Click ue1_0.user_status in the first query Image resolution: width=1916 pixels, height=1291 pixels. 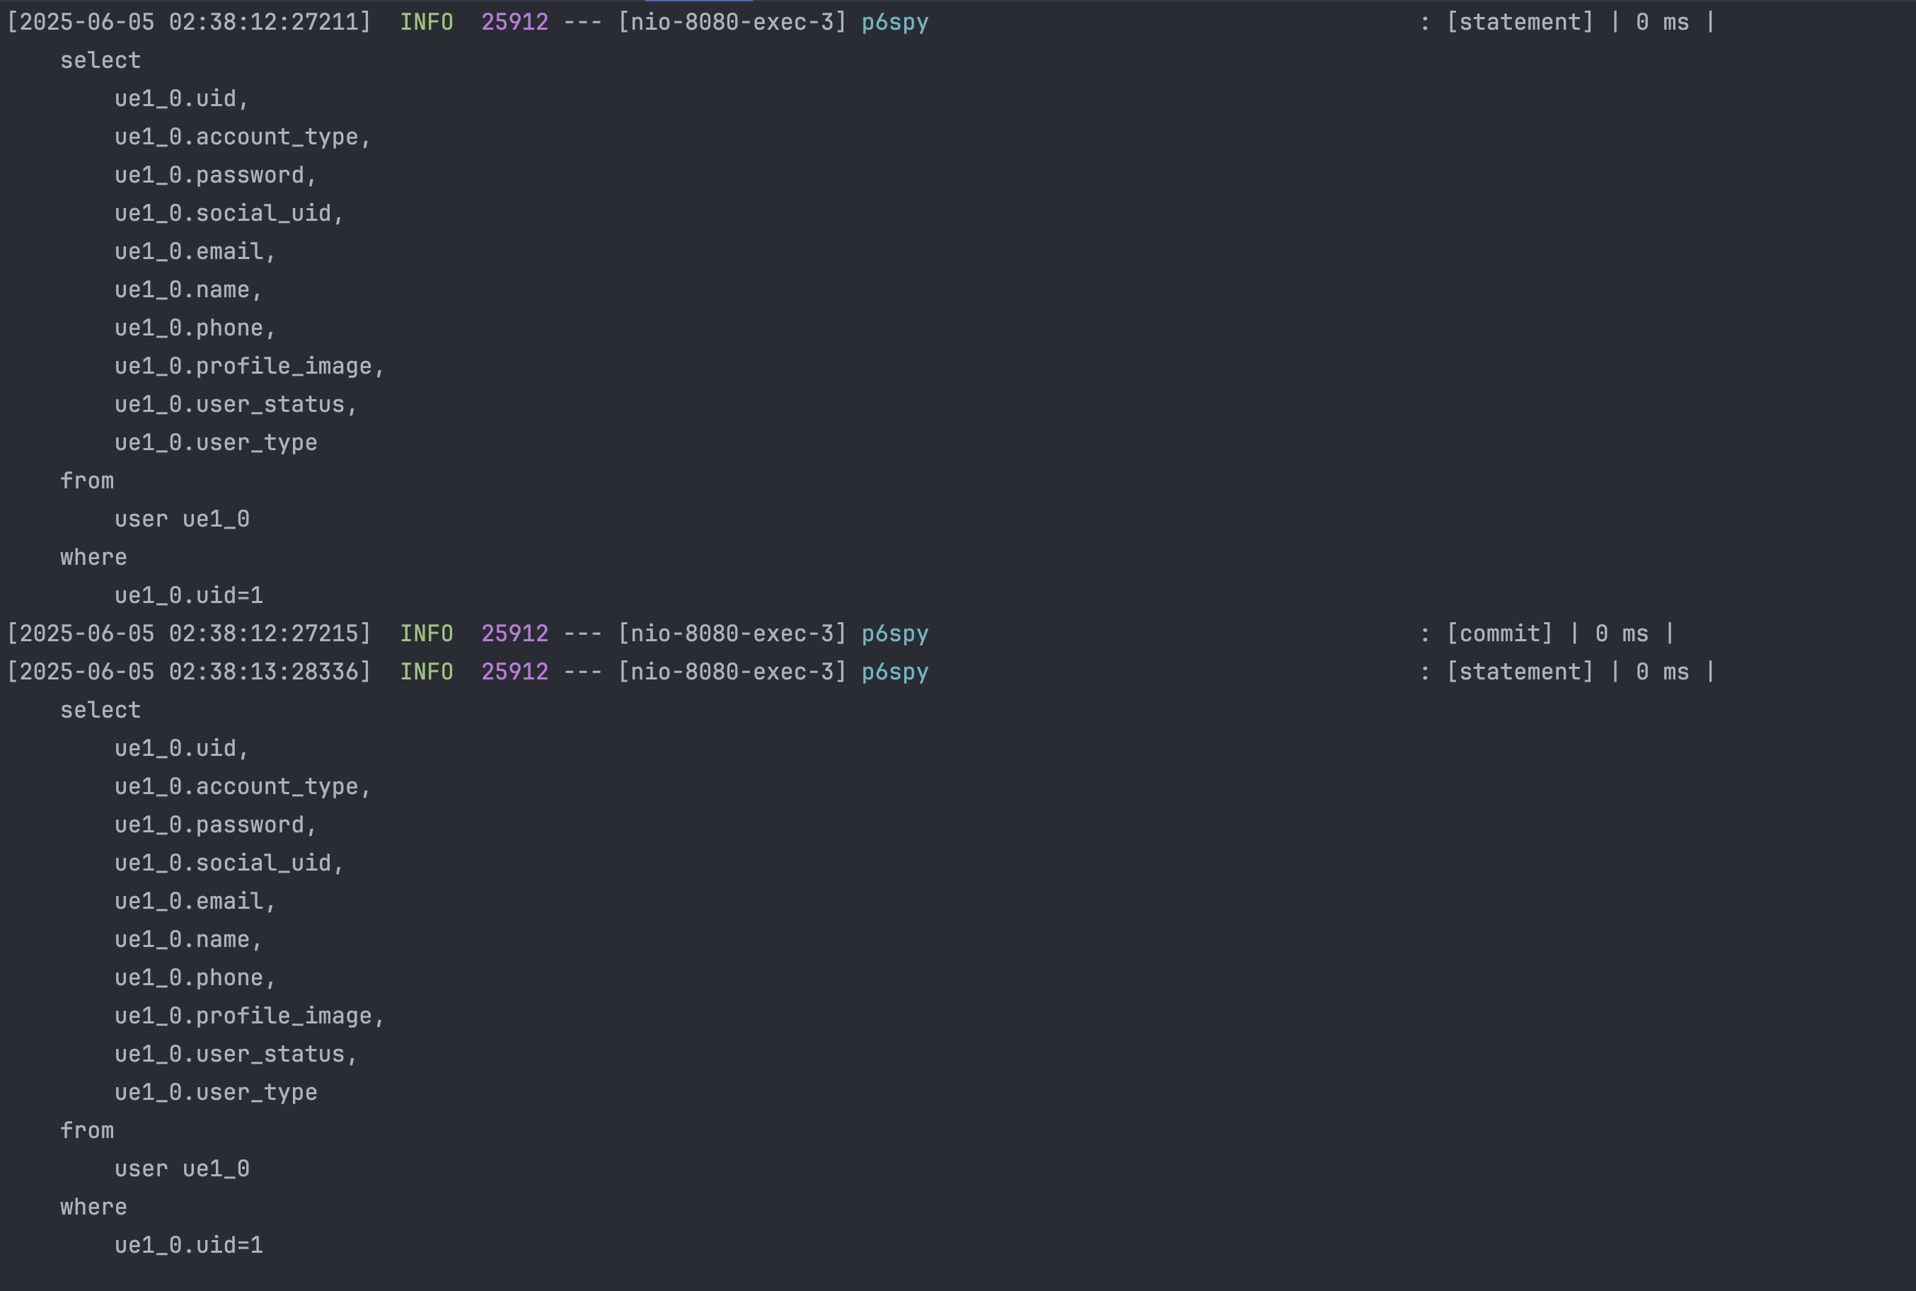tap(236, 405)
